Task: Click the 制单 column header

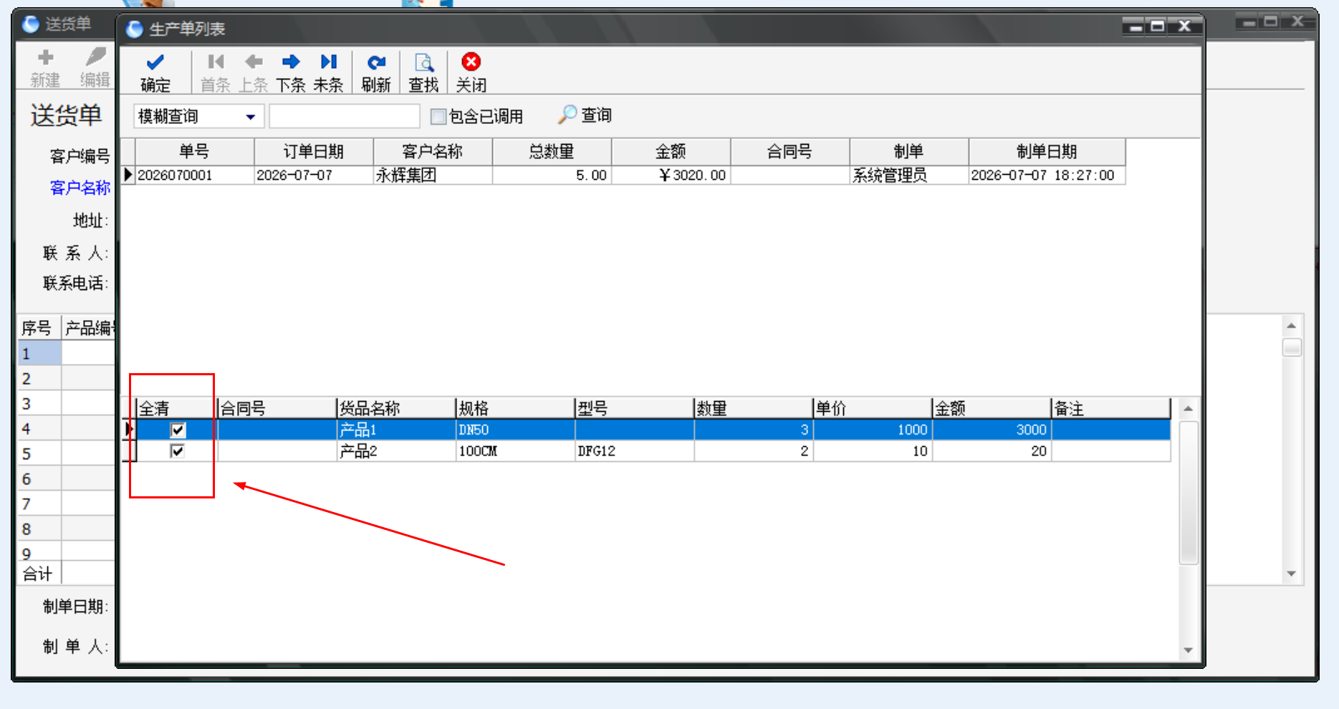Action: tap(908, 152)
